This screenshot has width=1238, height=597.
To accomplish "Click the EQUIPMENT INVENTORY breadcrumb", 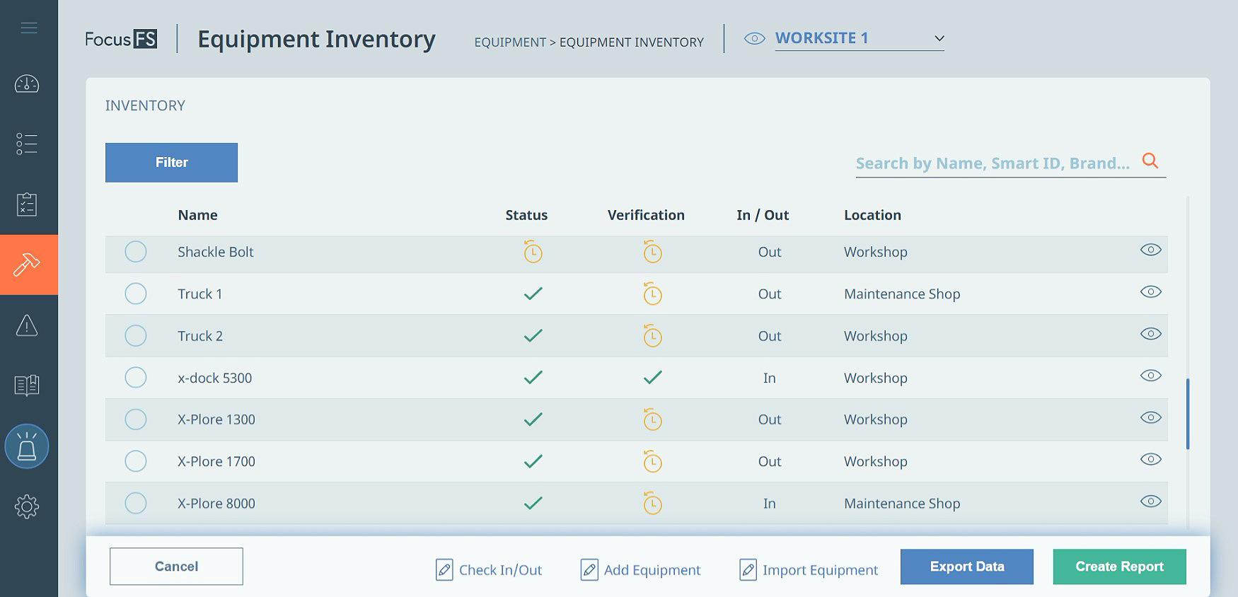I will (x=631, y=42).
